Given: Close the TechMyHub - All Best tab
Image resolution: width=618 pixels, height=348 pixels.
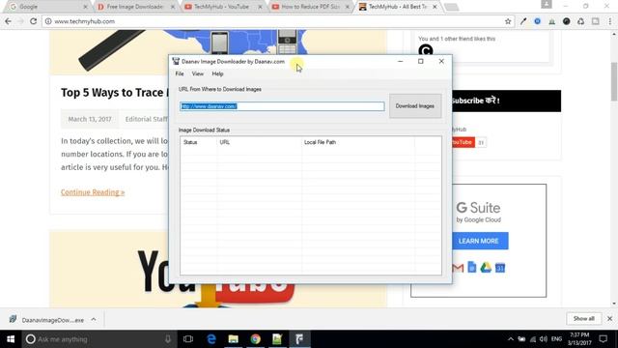Looking at the screenshot, I should pos(435,7).
